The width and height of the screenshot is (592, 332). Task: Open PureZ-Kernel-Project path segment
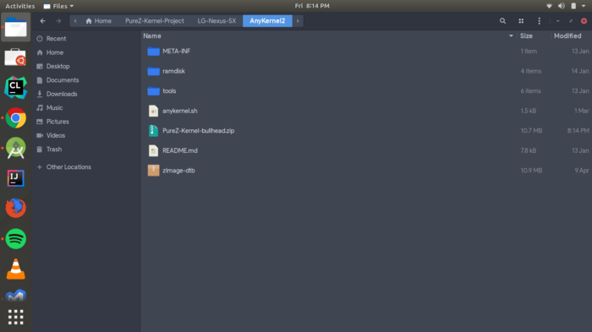tap(155, 21)
